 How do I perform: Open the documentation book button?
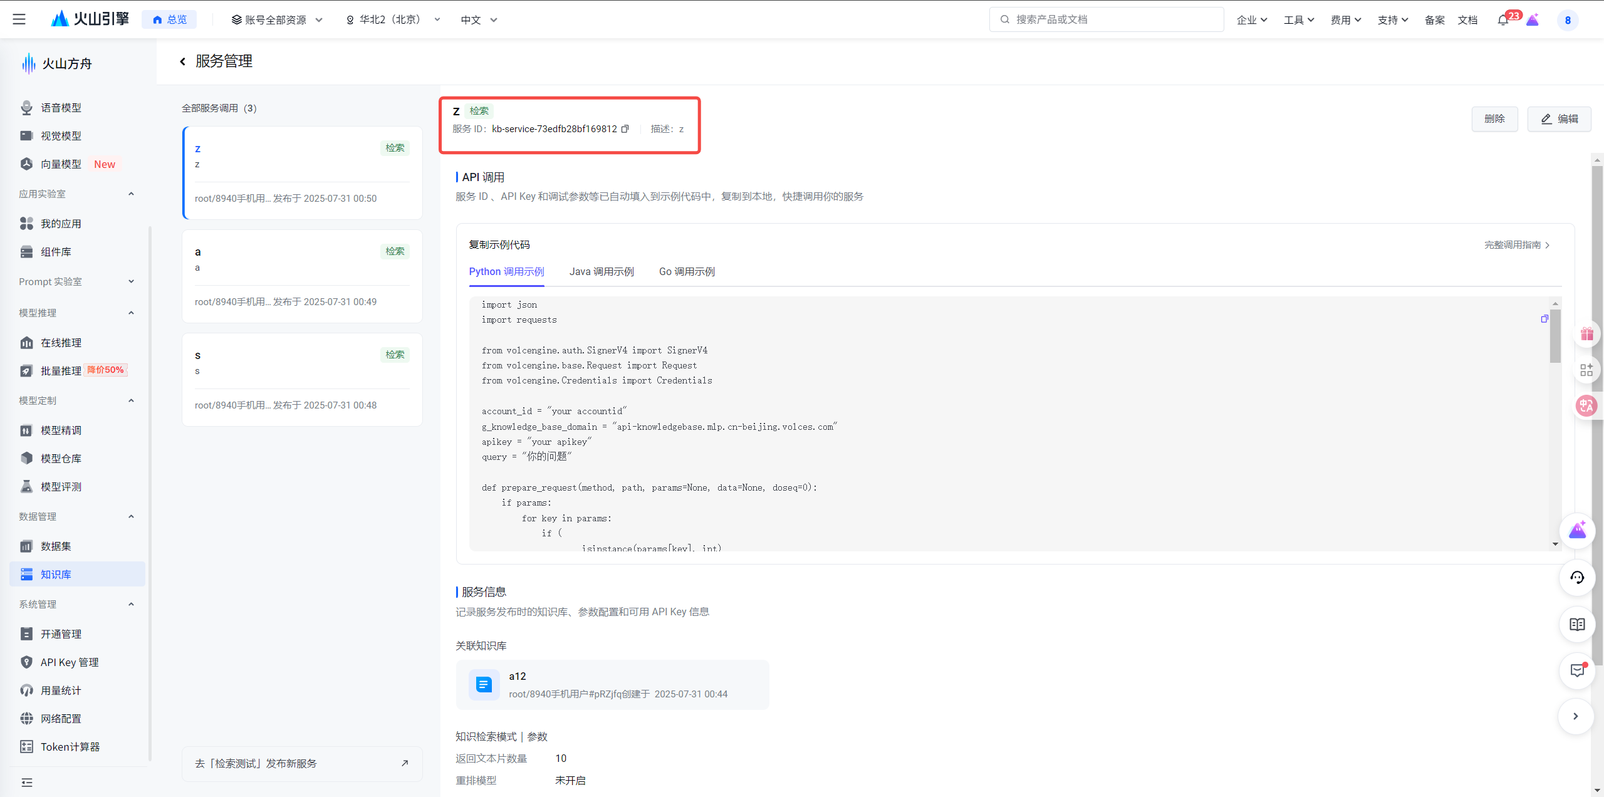pos(1577,625)
